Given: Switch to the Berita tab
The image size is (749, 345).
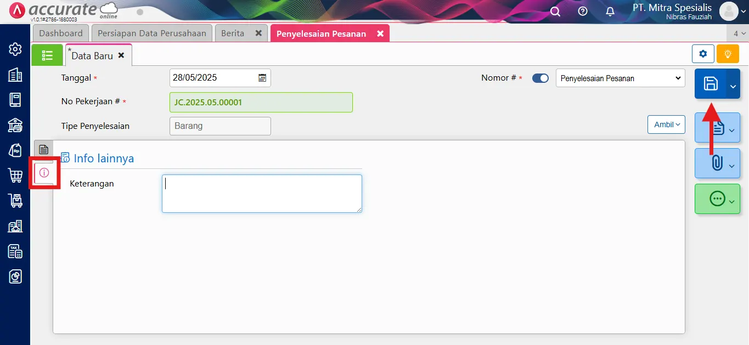Looking at the screenshot, I should 233,33.
